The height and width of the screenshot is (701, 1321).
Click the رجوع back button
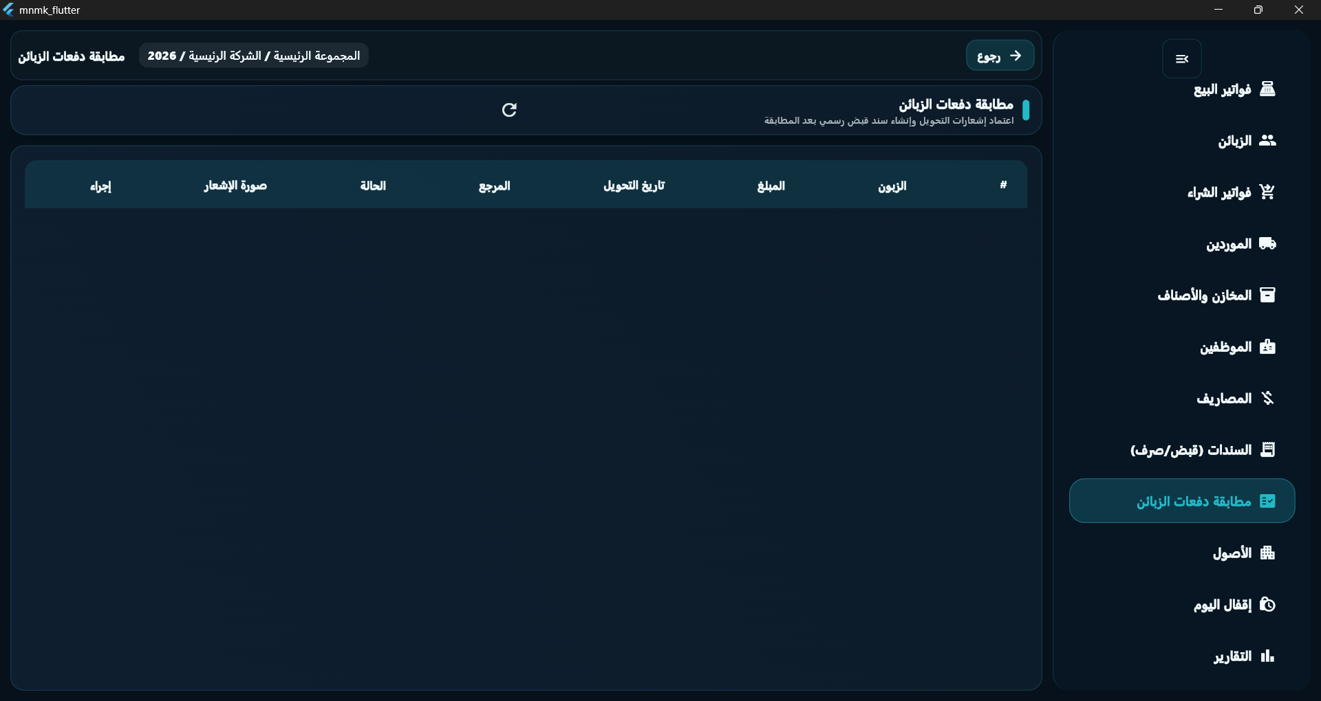click(1000, 56)
